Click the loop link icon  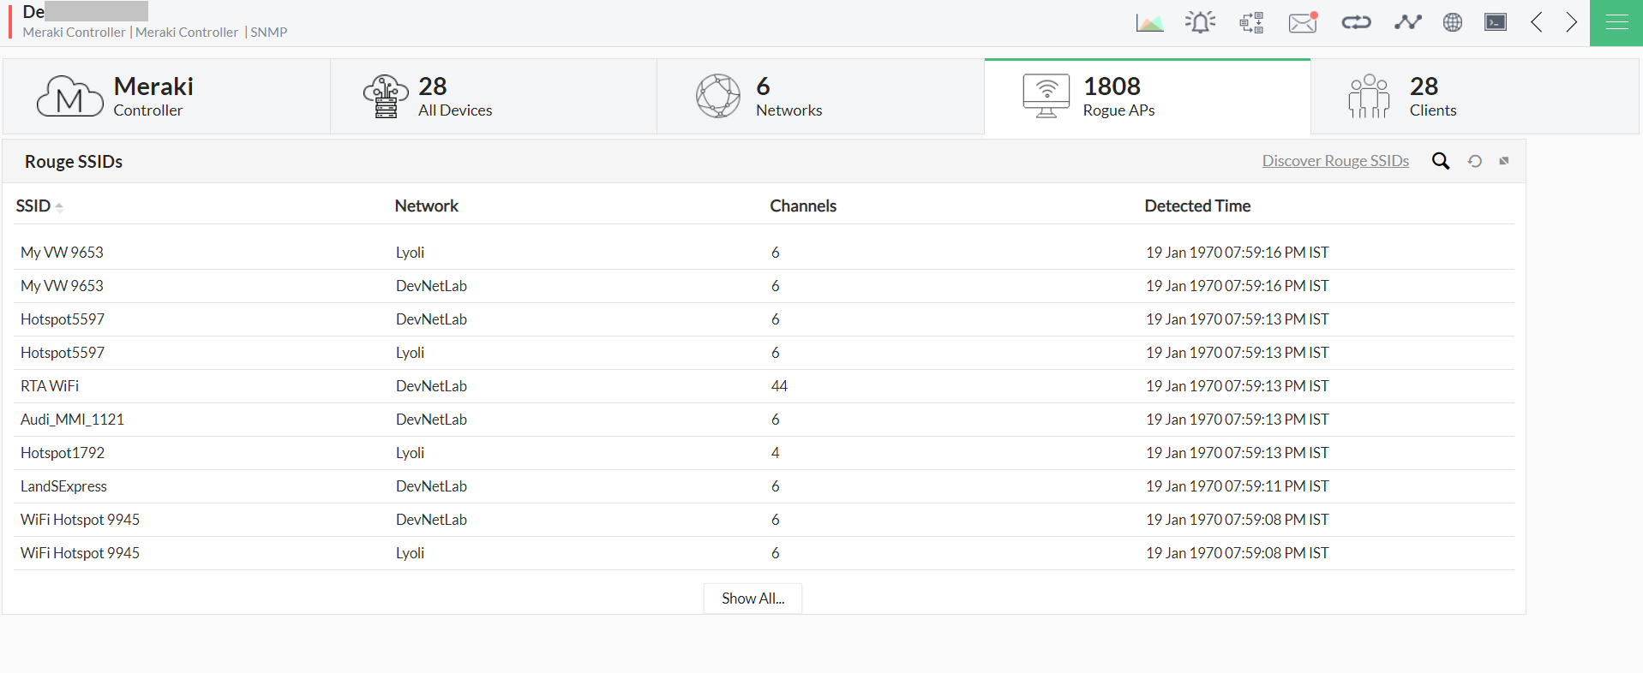[1356, 22]
